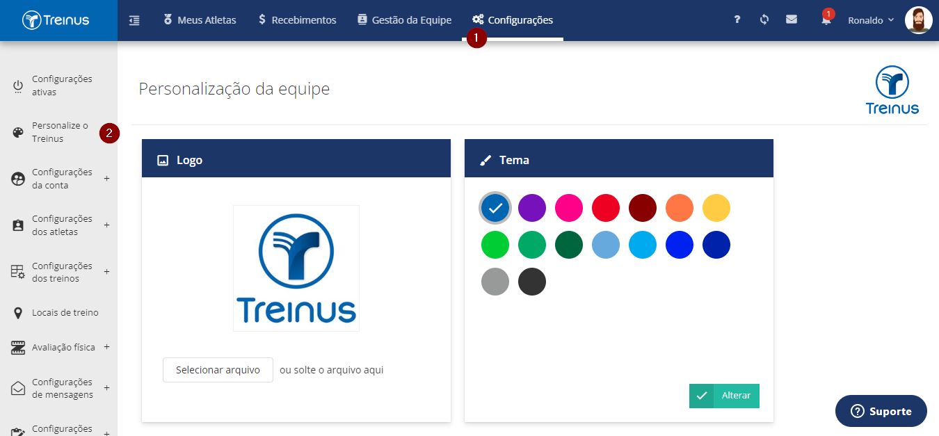Select the dark green theme color

569,245
